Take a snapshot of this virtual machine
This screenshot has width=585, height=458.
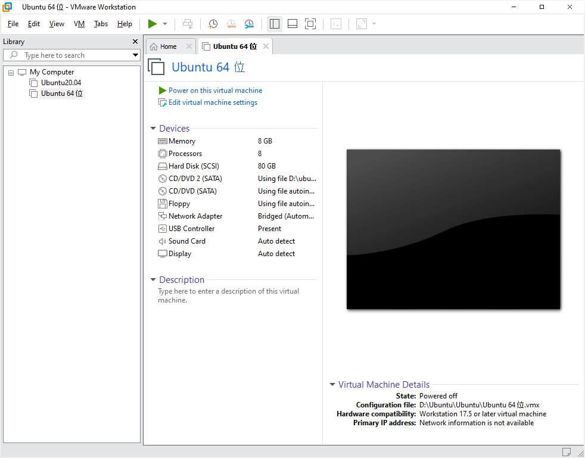coord(213,24)
